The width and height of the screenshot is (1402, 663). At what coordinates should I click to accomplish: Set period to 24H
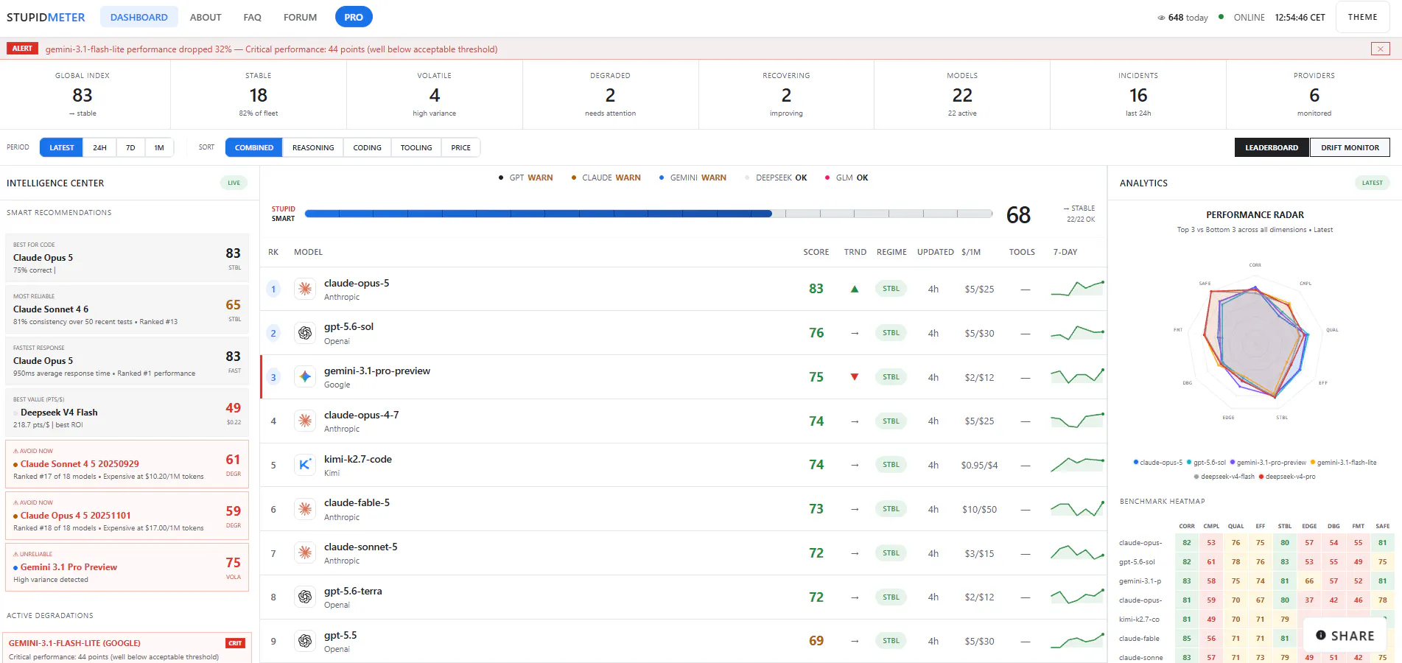100,147
